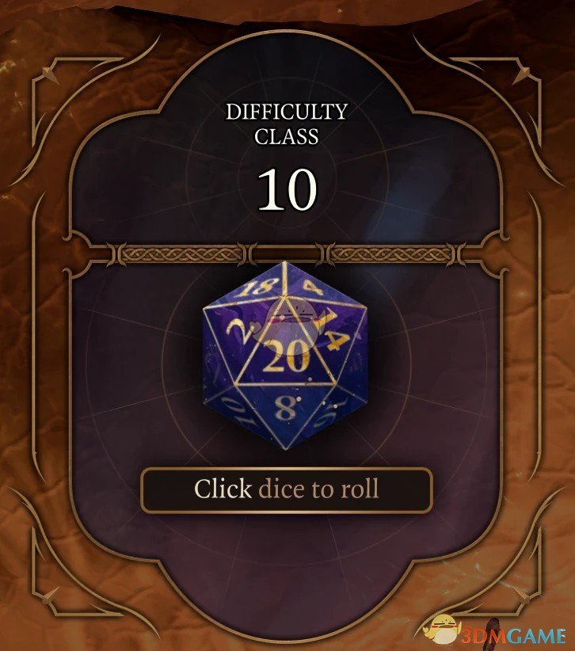Click the 8 face on the d20

click(286, 408)
